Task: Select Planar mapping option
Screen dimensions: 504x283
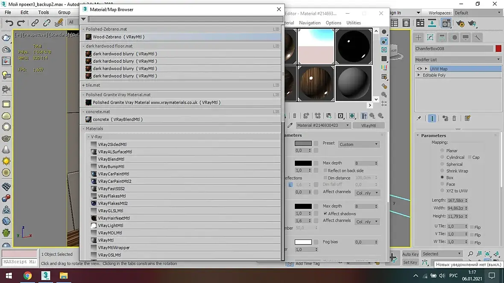Action: coord(442,150)
